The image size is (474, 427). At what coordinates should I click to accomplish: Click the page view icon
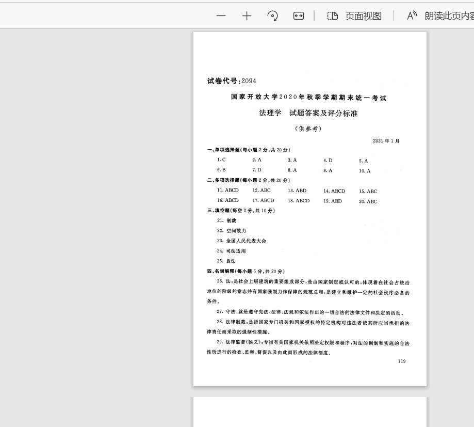coord(333,15)
